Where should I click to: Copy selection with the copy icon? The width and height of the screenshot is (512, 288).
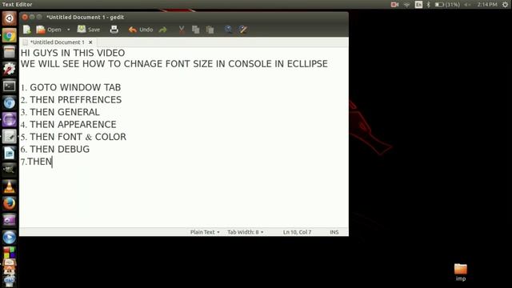click(x=195, y=30)
